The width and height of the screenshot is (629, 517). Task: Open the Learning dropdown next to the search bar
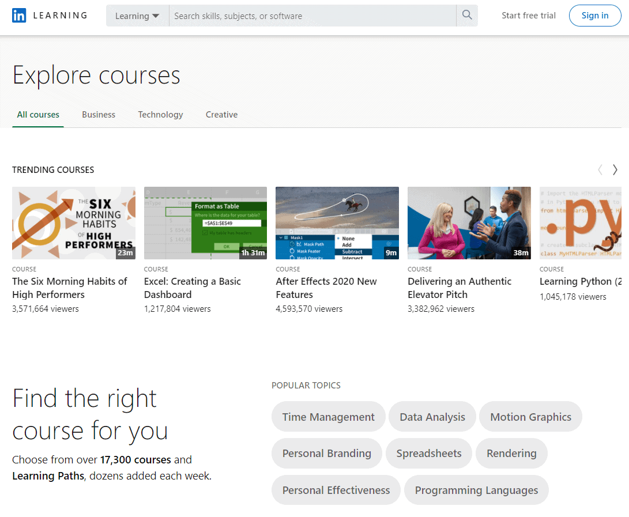pyautogui.click(x=137, y=16)
